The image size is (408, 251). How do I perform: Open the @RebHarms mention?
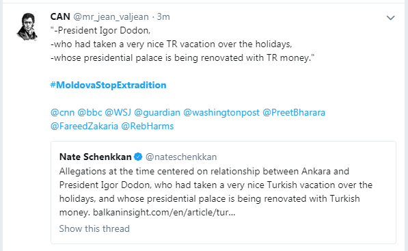148,126
